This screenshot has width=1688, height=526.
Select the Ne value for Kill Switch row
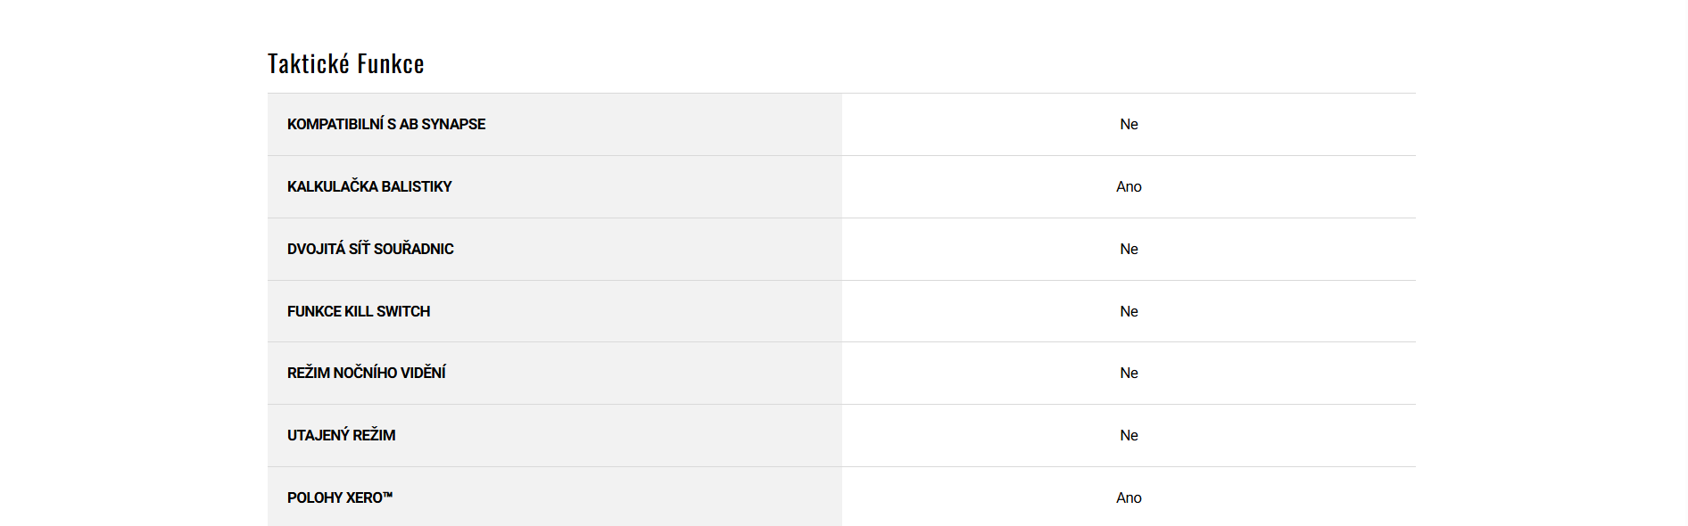pos(1129,312)
